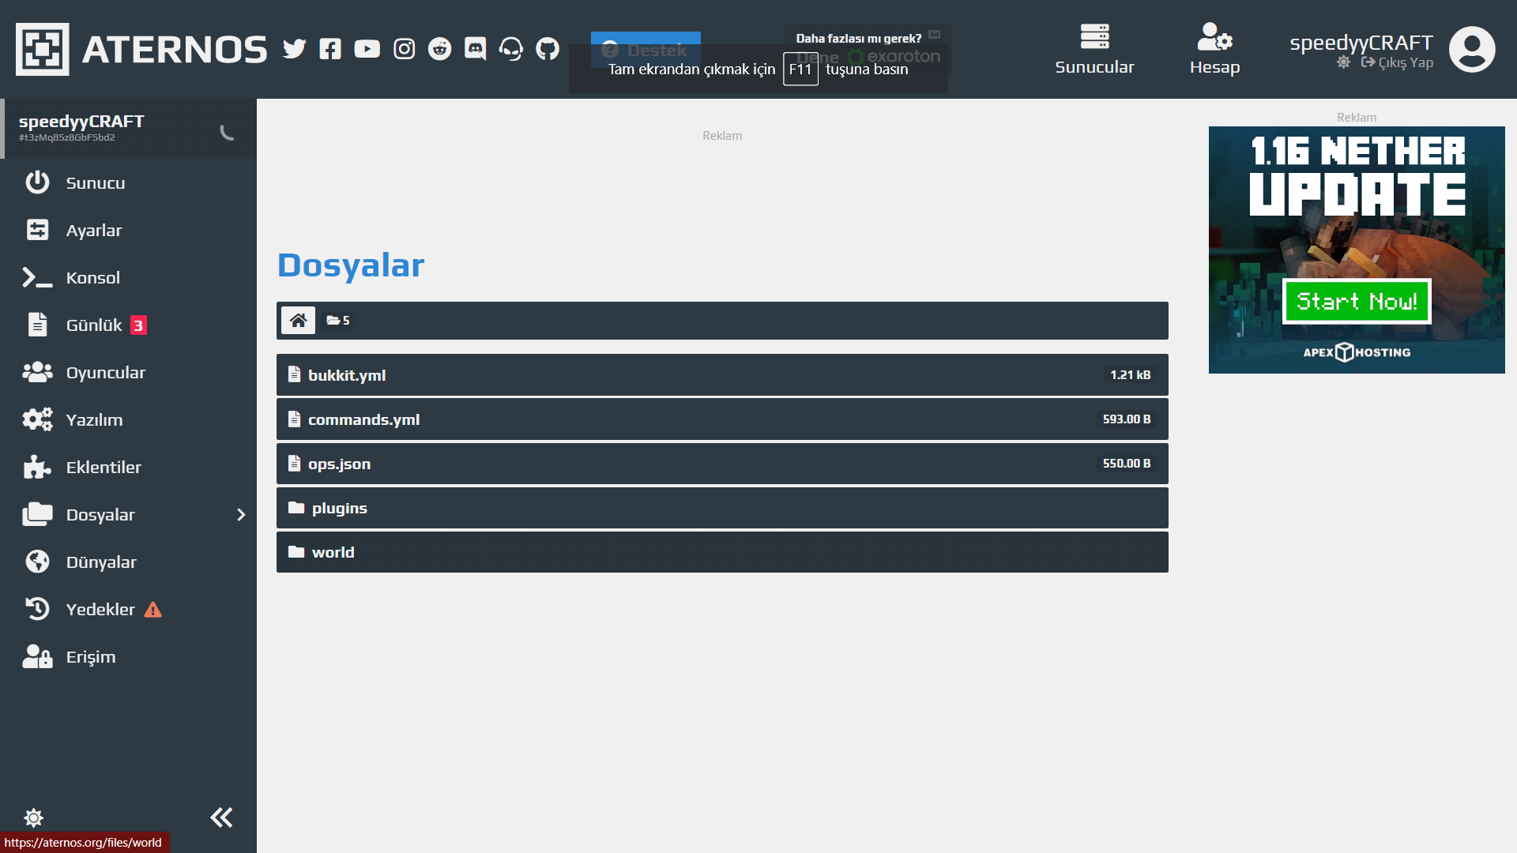
Task: Click the Yedekler warning triangle
Action: [153, 610]
